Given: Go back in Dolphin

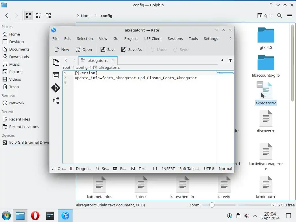Looking at the screenshot, I should point(7,16).
